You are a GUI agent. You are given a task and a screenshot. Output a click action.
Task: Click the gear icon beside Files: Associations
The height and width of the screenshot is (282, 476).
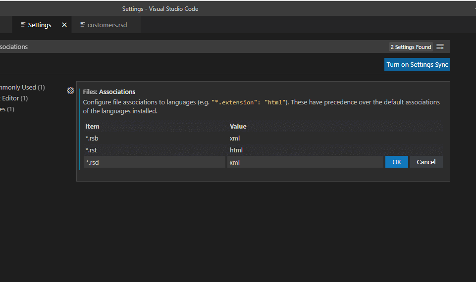[x=70, y=91]
